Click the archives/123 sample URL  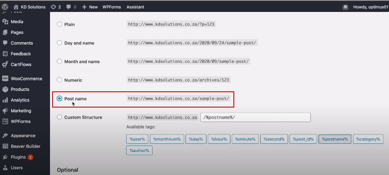[x=178, y=80]
